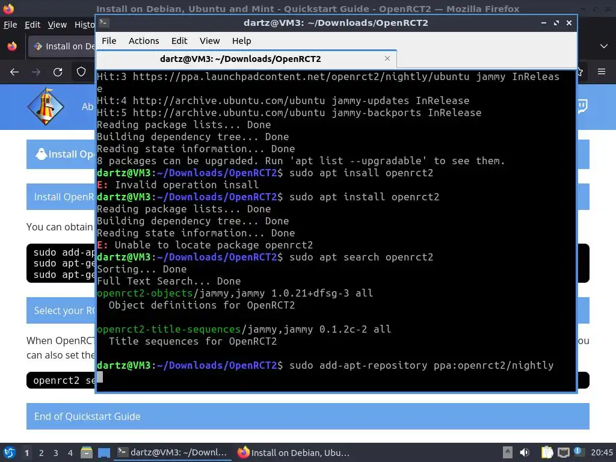Open the Actions menu in the terminal

pos(144,41)
